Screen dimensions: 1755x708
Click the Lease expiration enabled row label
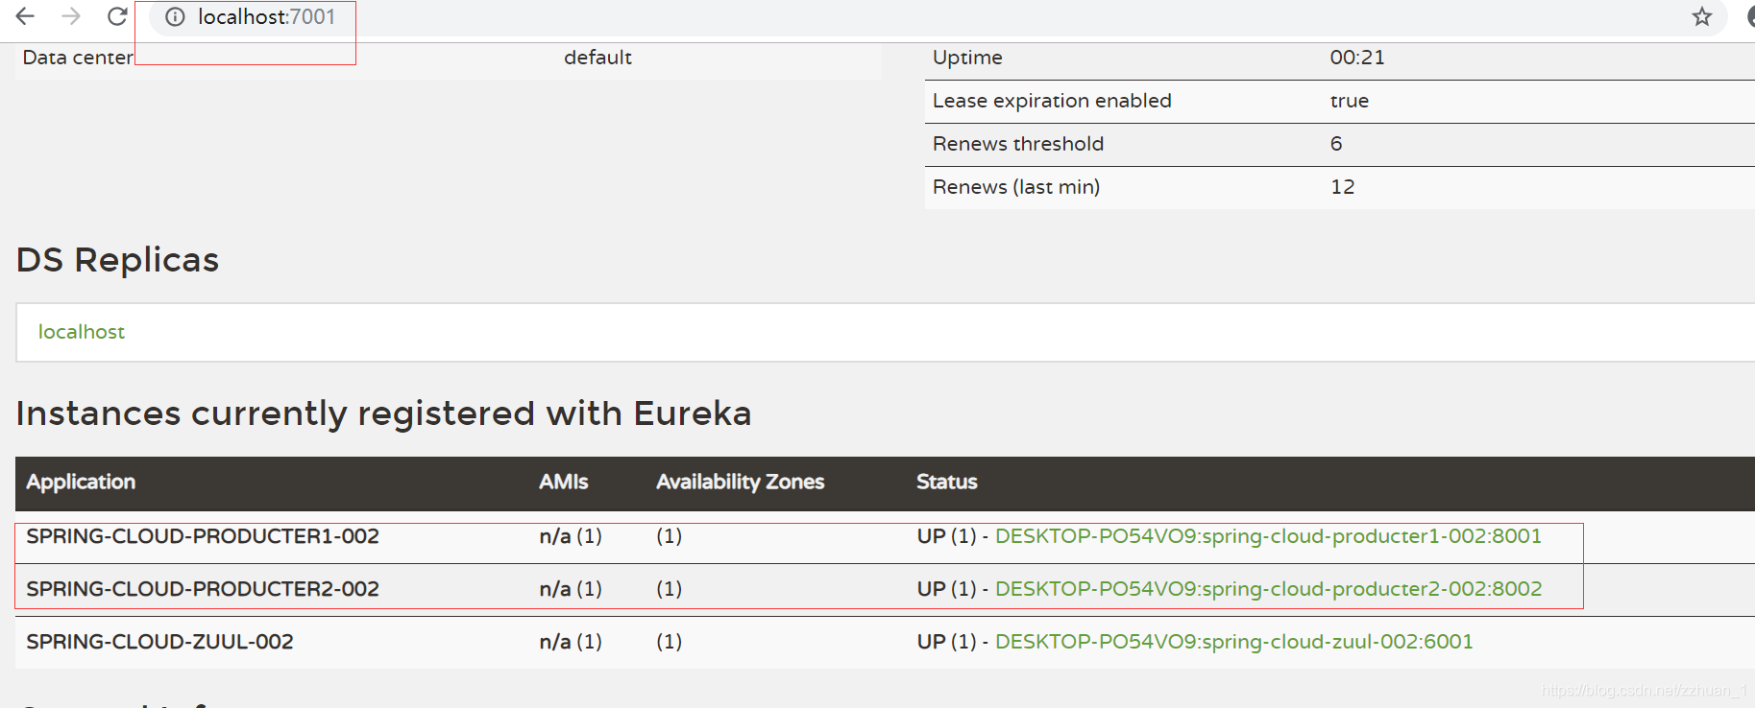click(x=1052, y=101)
